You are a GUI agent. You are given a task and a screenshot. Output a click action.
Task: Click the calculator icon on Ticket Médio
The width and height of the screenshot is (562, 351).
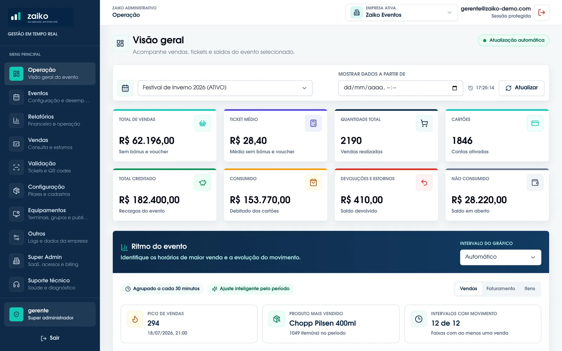(x=313, y=123)
